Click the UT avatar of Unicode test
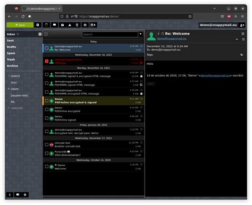The image size is (252, 205). tap(52, 145)
